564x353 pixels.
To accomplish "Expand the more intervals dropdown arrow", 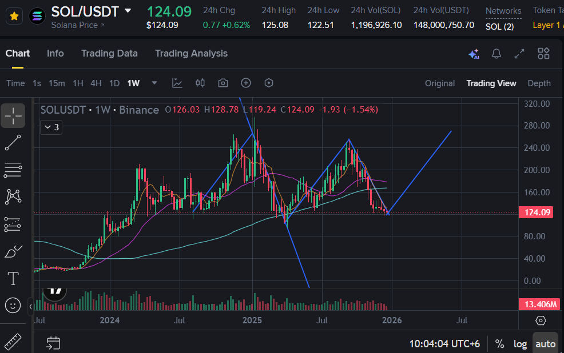I will (154, 83).
